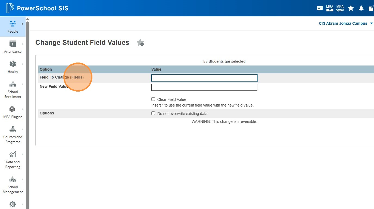
Task: Add page to favorites star icon
Action: tap(140, 43)
